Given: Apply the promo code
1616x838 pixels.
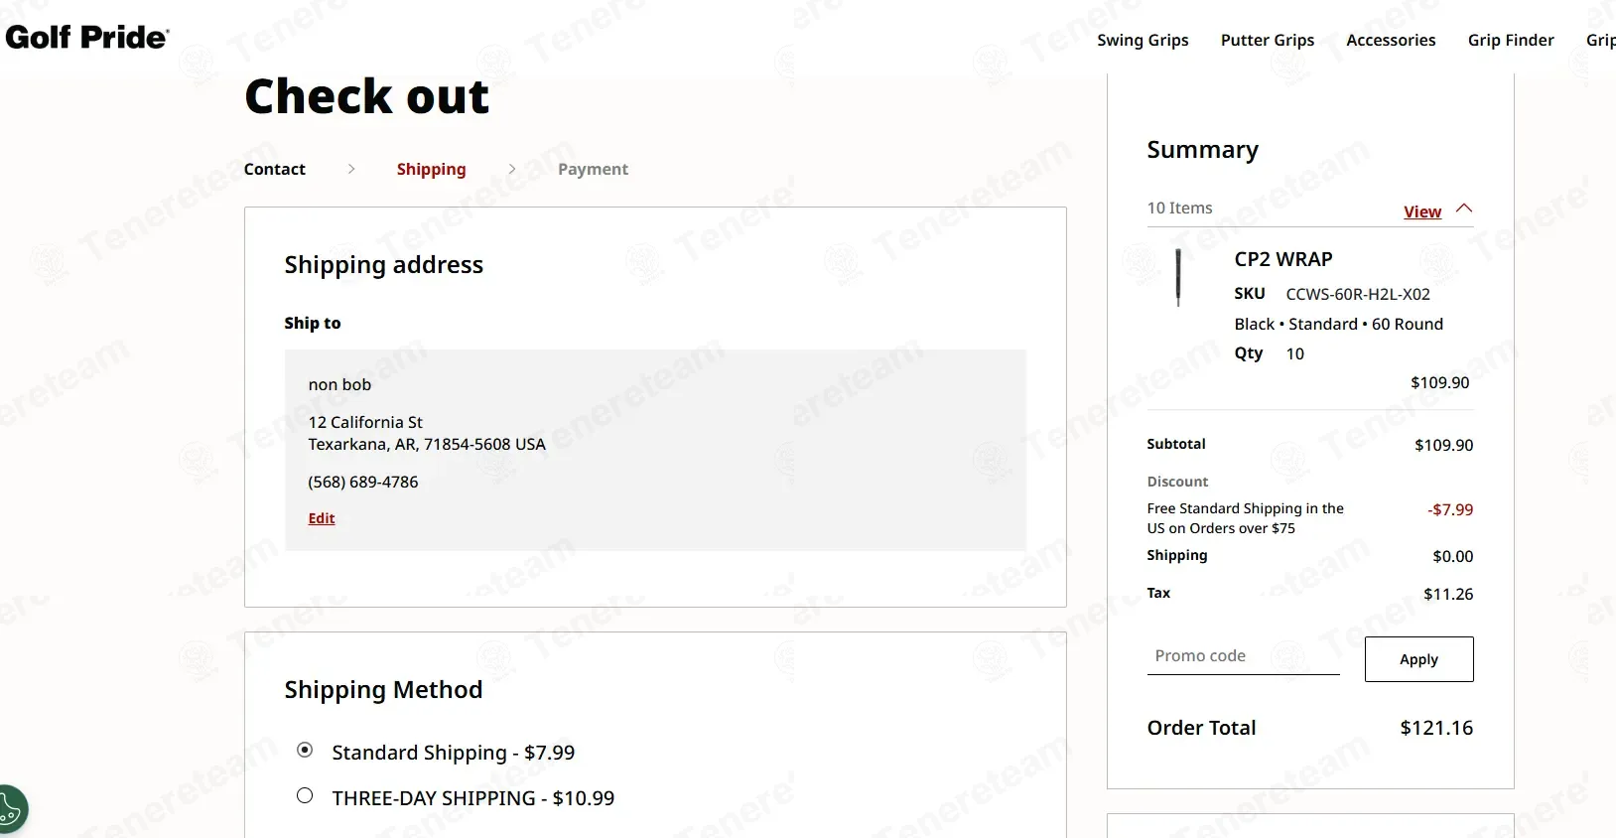Looking at the screenshot, I should coord(1418,659).
